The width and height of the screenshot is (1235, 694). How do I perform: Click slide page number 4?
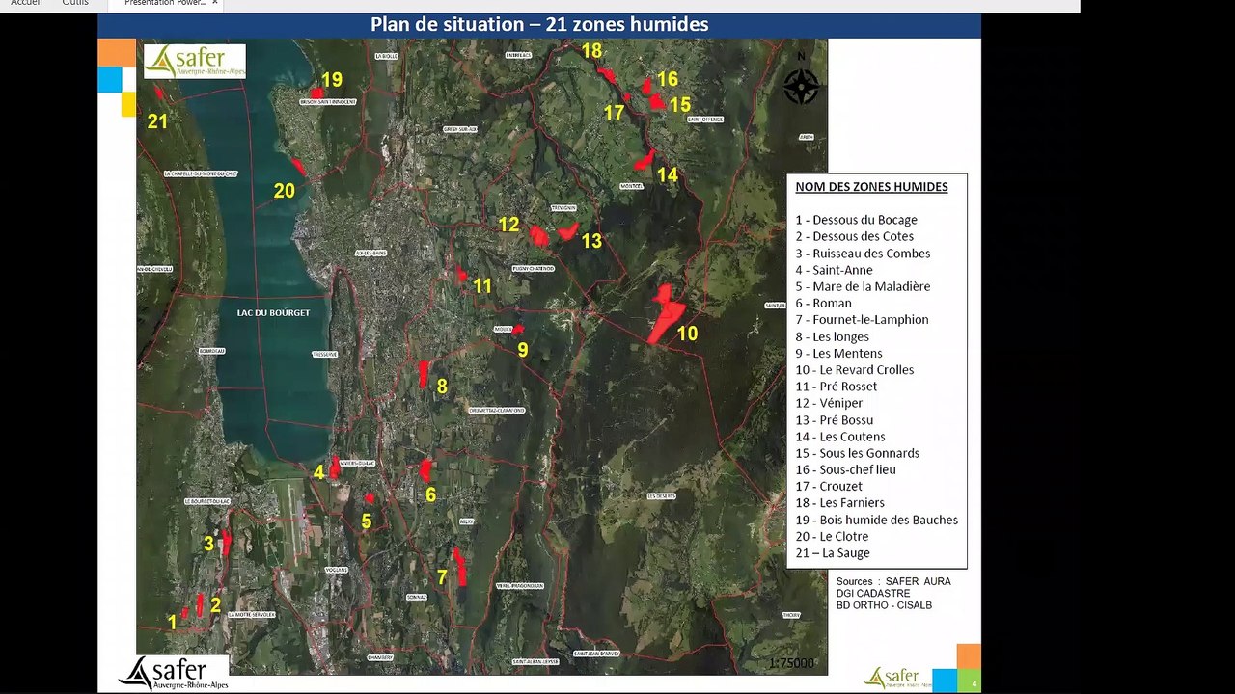point(974,684)
